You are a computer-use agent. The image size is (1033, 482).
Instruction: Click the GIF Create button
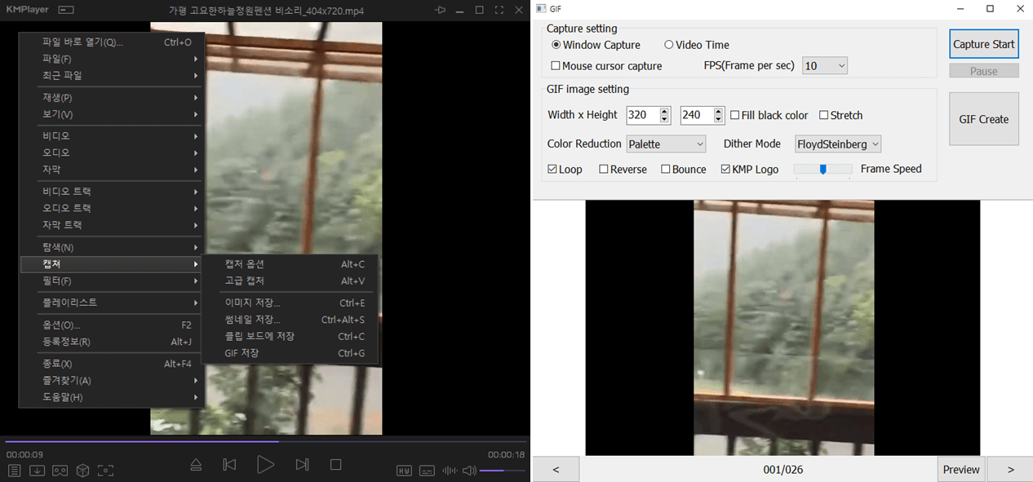coord(984,119)
